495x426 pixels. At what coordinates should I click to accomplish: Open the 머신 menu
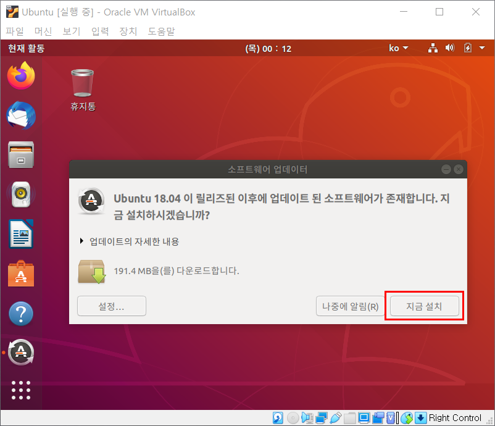tap(43, 31)
